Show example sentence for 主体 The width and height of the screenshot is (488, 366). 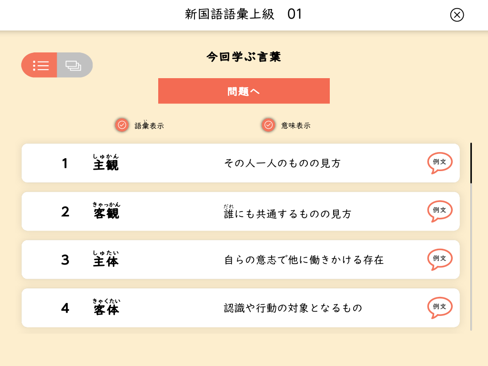[x=439, y=259]
